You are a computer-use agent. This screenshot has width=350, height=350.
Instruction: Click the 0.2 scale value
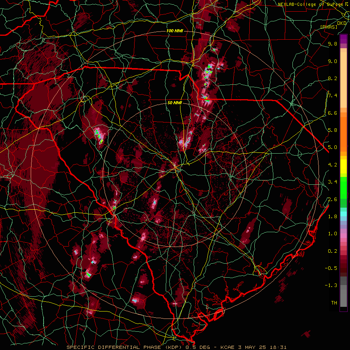point(332,251)
